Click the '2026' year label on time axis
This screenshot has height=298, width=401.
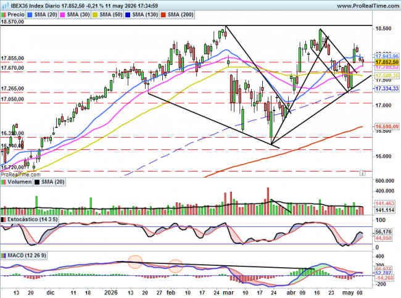(111, 292)
